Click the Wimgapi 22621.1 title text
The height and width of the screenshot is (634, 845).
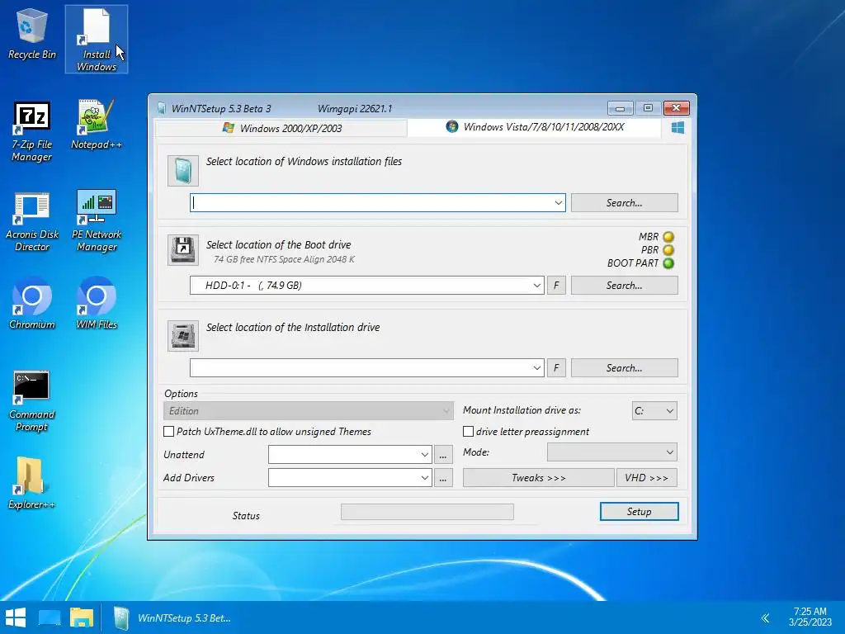355,108
